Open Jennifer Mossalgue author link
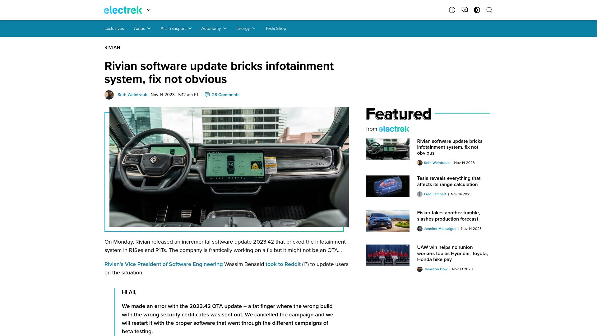This screenshot has width=597, height=336. tap(440, 229)
